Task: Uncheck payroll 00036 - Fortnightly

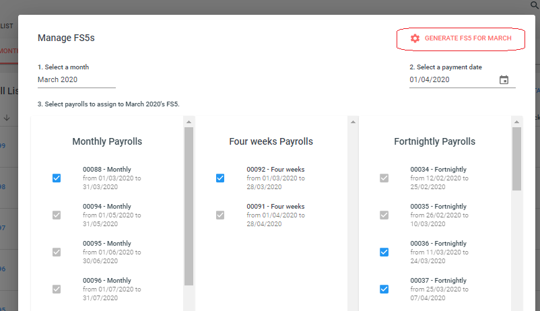Action: pos(384,252)
